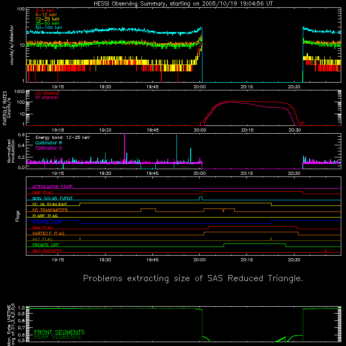This screenshot has height=346, width=346.
Task: Pick the green 25-50 keV legend label
Action: pyautogui.click(x=48, y=23)
